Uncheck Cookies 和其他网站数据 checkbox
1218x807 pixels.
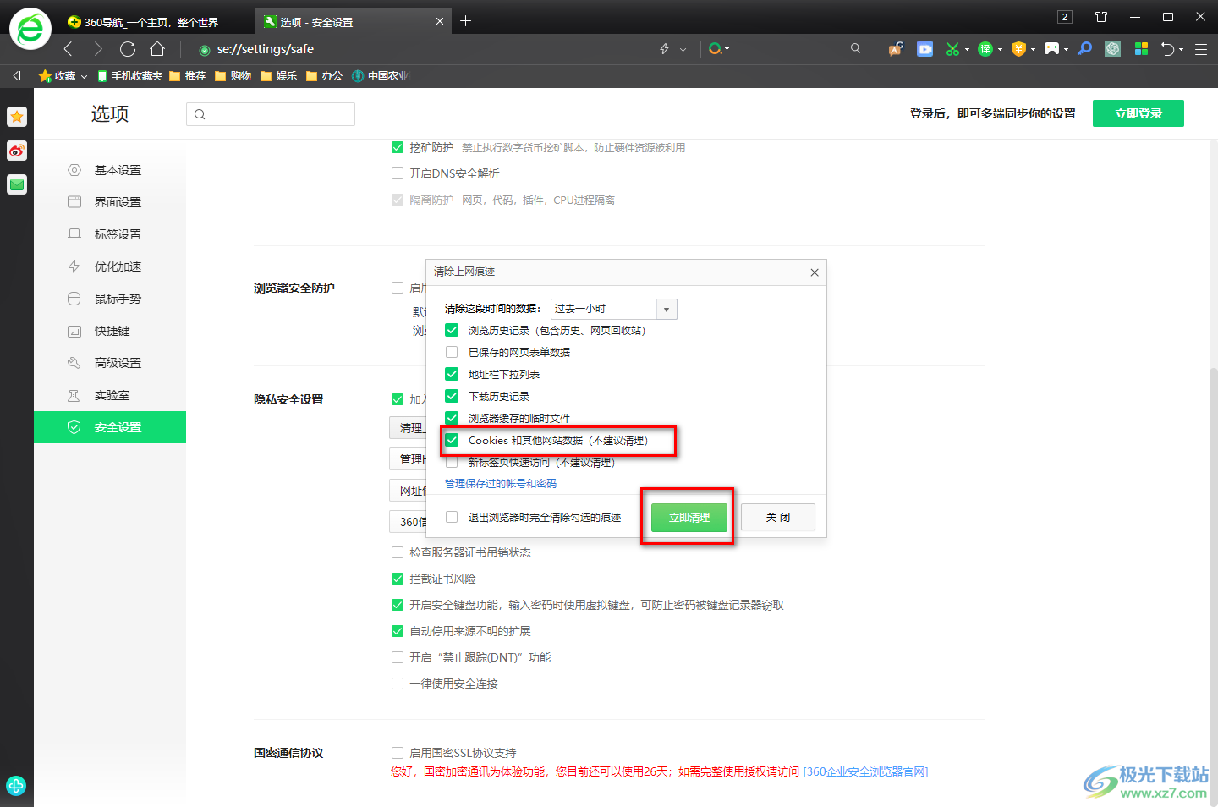(452, 440)
